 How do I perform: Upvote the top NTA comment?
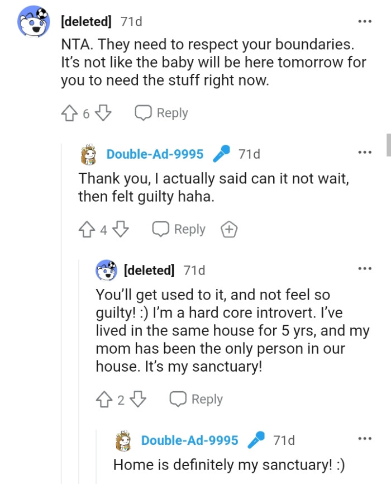tap(69, 112)
